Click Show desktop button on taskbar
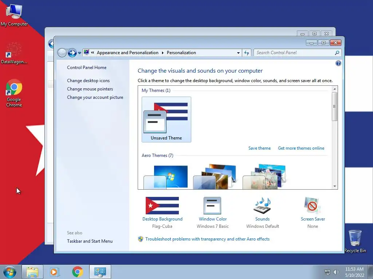This screenshot has height=279, width=373. (x=370, y=272)
